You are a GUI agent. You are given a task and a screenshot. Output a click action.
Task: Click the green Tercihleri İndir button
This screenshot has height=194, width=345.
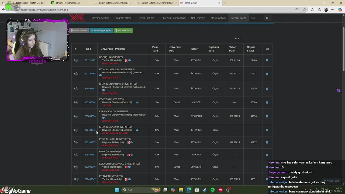tap(123, 30)
